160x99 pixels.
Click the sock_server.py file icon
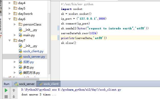coord(20,57)
